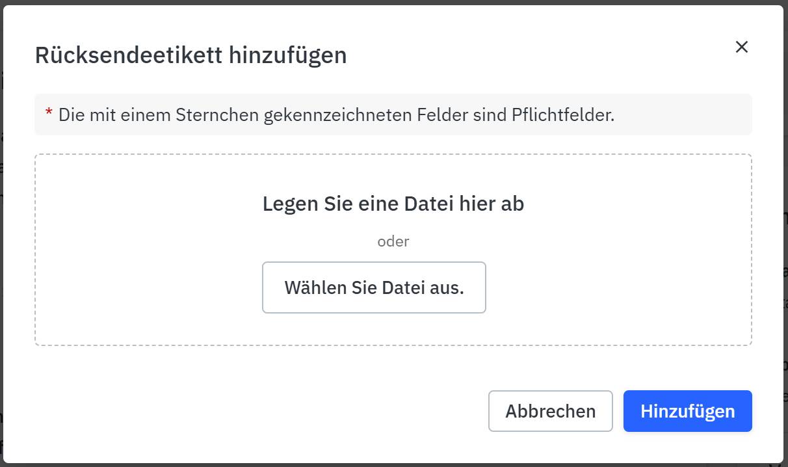Close the "Rücksendeetikett hinzufügen" dialog
Screen dimensions: 788x467
pos(741,46)
